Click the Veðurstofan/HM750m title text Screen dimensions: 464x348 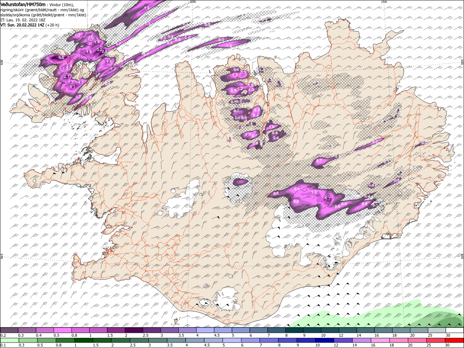point(23,4)
